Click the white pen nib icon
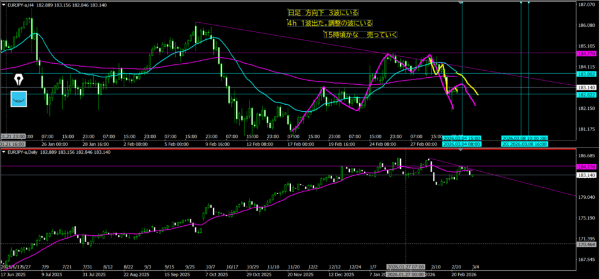Image resolution: width=600 pixels, height=279 pixels. pos(19,79)
